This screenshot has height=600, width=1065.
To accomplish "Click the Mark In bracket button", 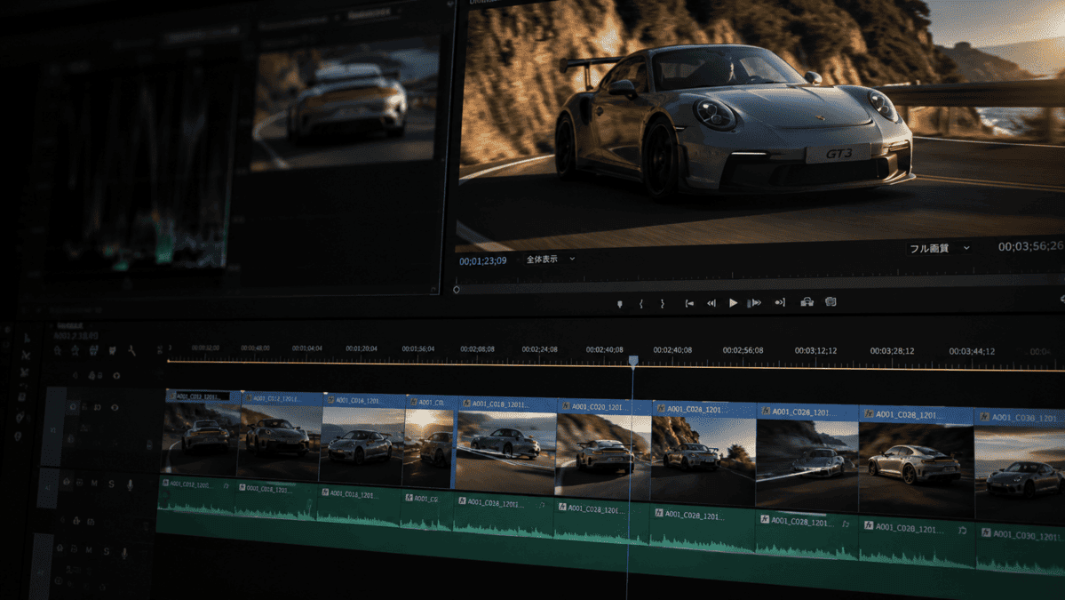I will (x=641, y=304).
